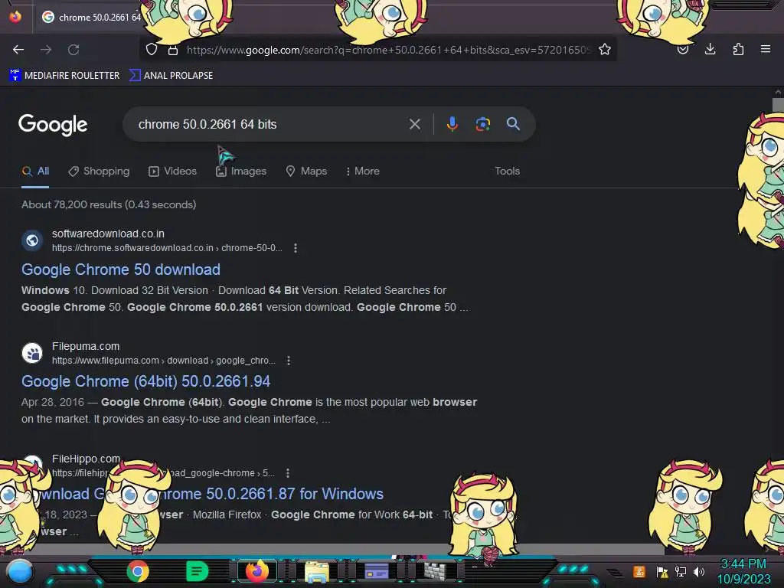Screen dimensions: 784x588
Task: Click the Windows Start orb
Action: (x=19, y=572)
